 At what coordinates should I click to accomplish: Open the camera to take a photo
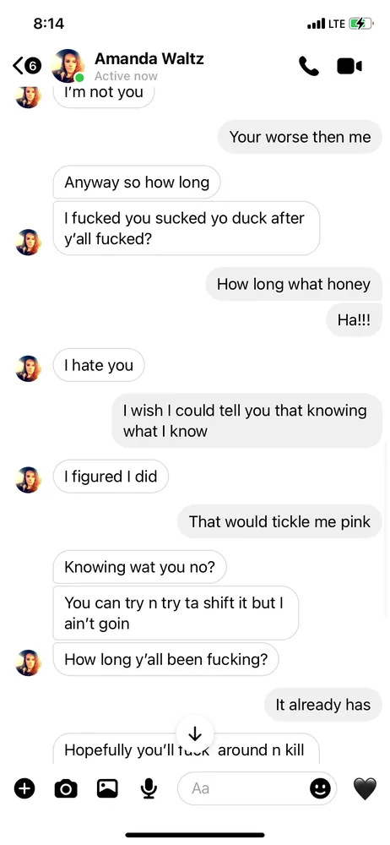(x=66, y=789)
